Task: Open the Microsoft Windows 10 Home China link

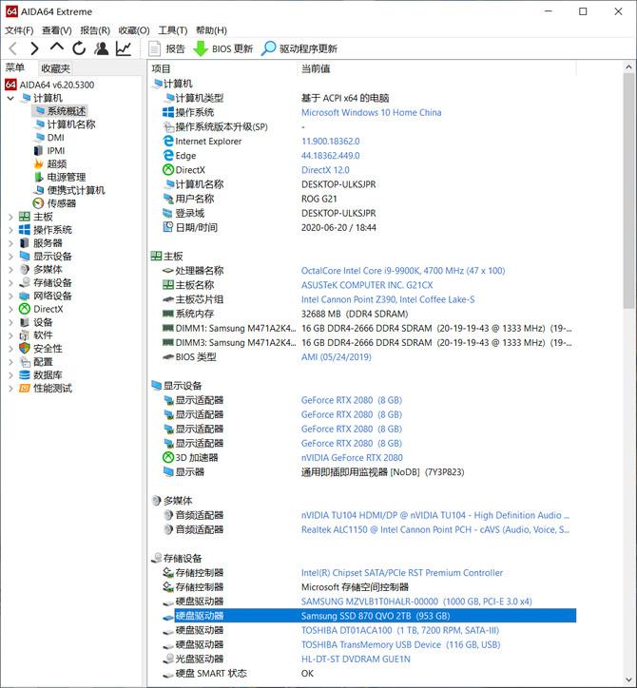Action: pyautogui.click(x=371, y=112)
